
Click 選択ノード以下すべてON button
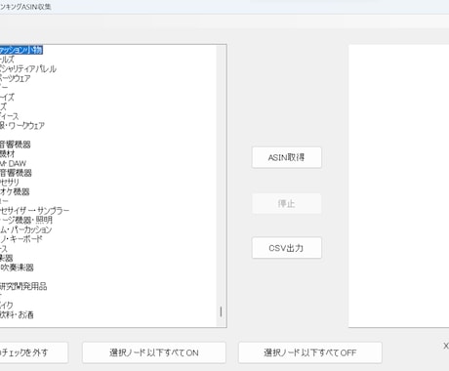pyautogui.click(x=154, y=352)
